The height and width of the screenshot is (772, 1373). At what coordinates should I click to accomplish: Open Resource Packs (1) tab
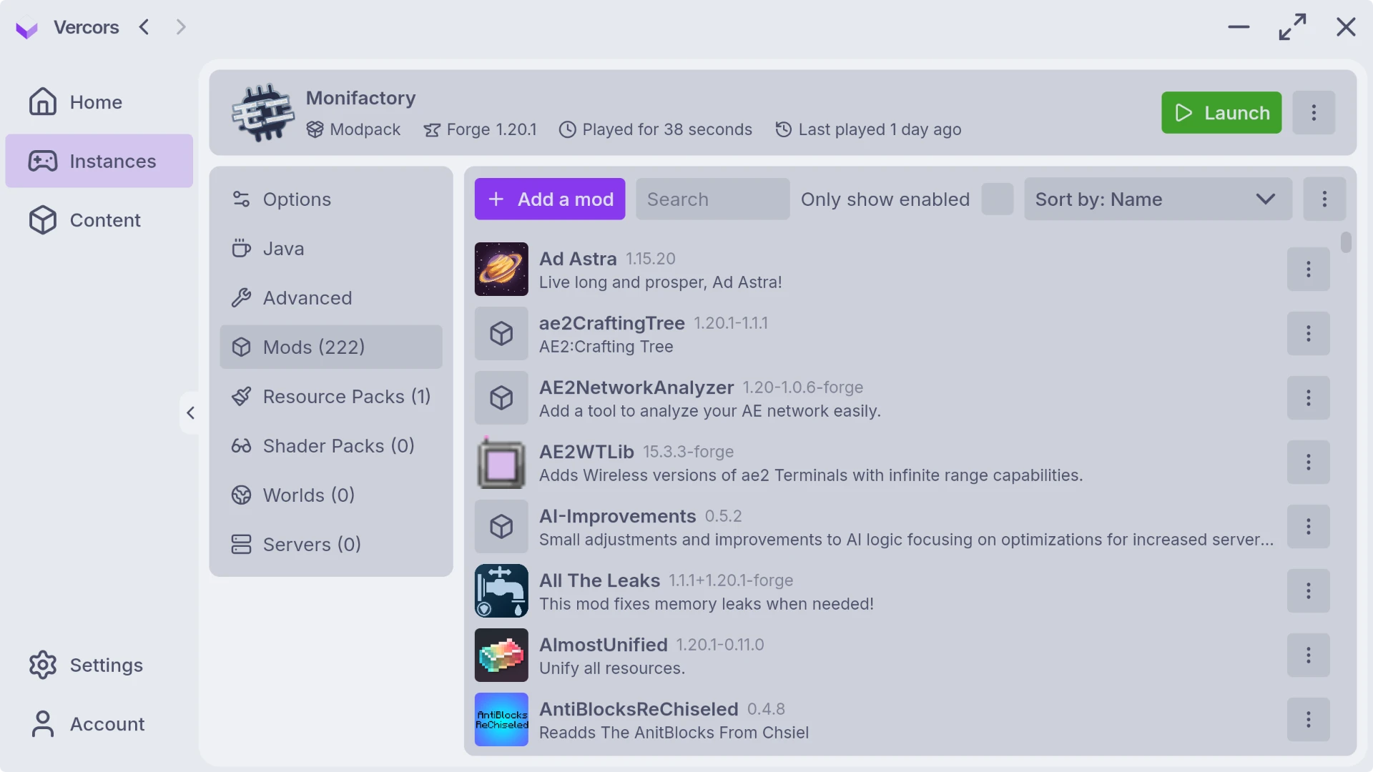[x=331, y=397]
